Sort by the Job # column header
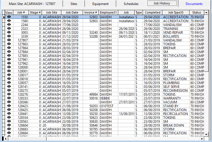This screenshot has width=212, height=142. tap(21, 12)
